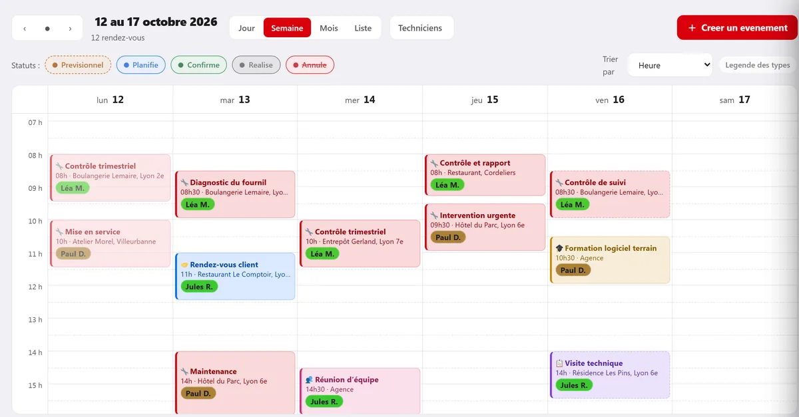Click the mar 13 day header
The width and height of the screenshot is (799, 417).
pos(235,100)
